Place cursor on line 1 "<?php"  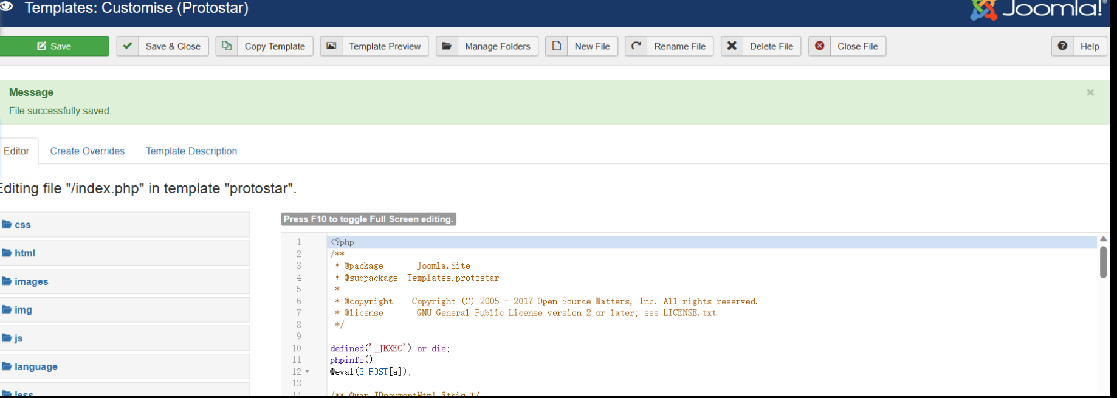click(x=342, y=242)
